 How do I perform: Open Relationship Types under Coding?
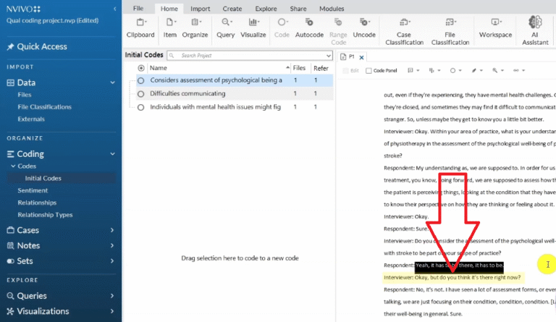pyautogui.click(x=45, y=215)
